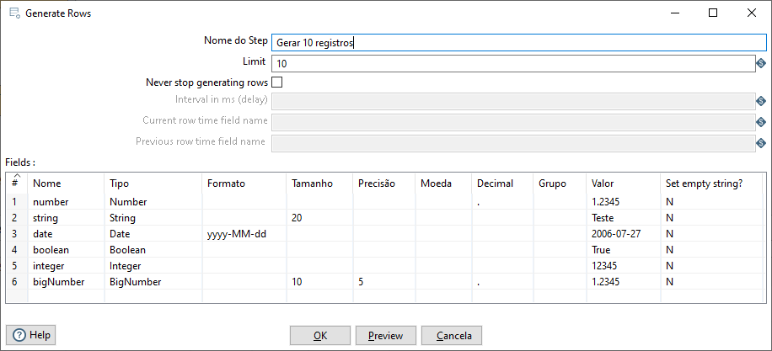Click the Grupo column header
The image size is (772, 351).
(560, 183)
